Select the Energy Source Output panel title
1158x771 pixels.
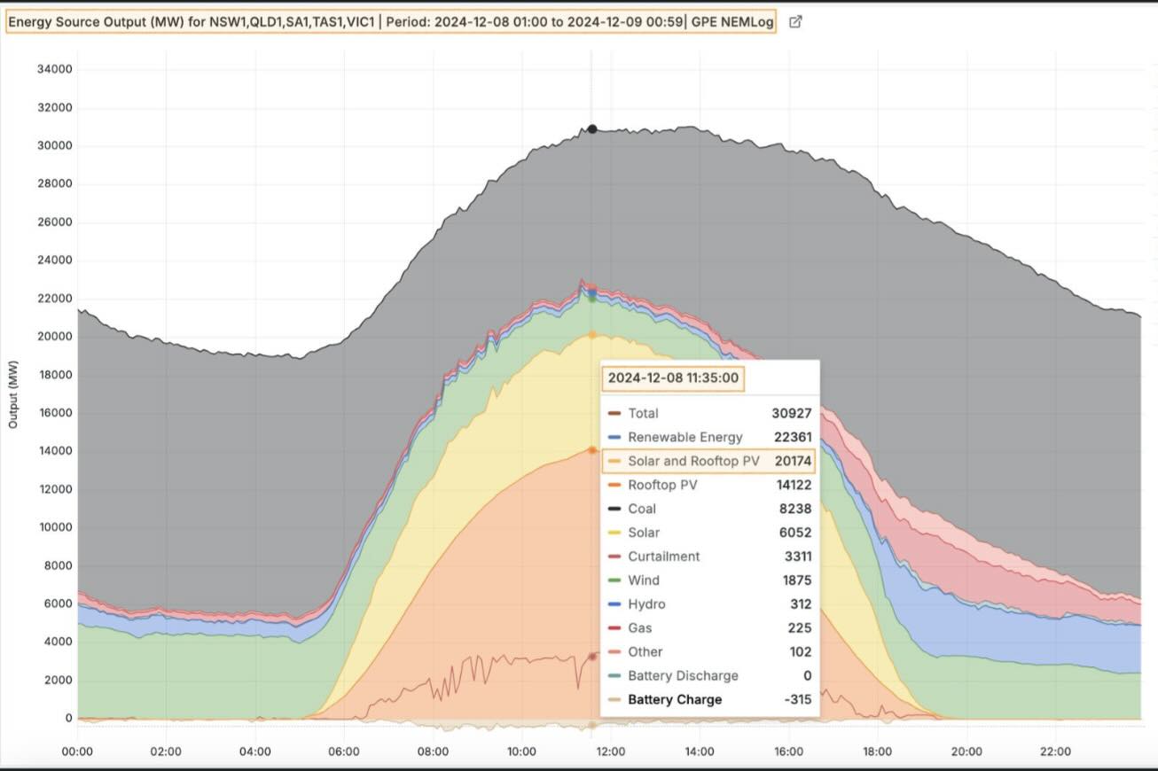[390, 22]
